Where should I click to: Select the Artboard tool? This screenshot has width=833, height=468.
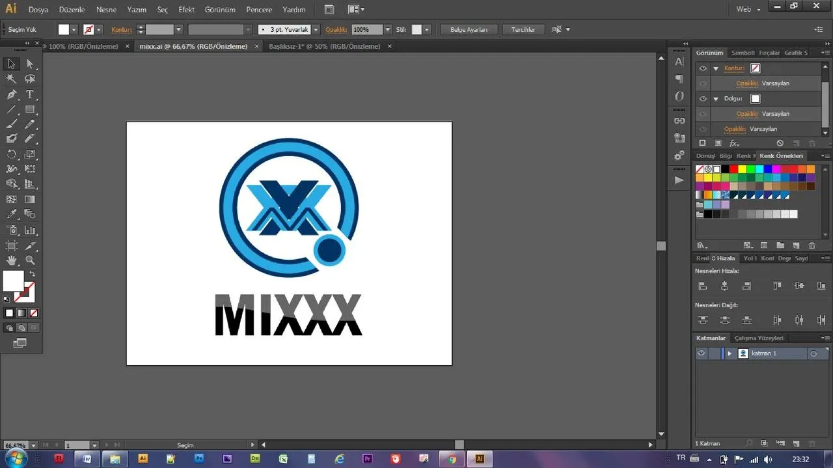[x=11, y=245]
